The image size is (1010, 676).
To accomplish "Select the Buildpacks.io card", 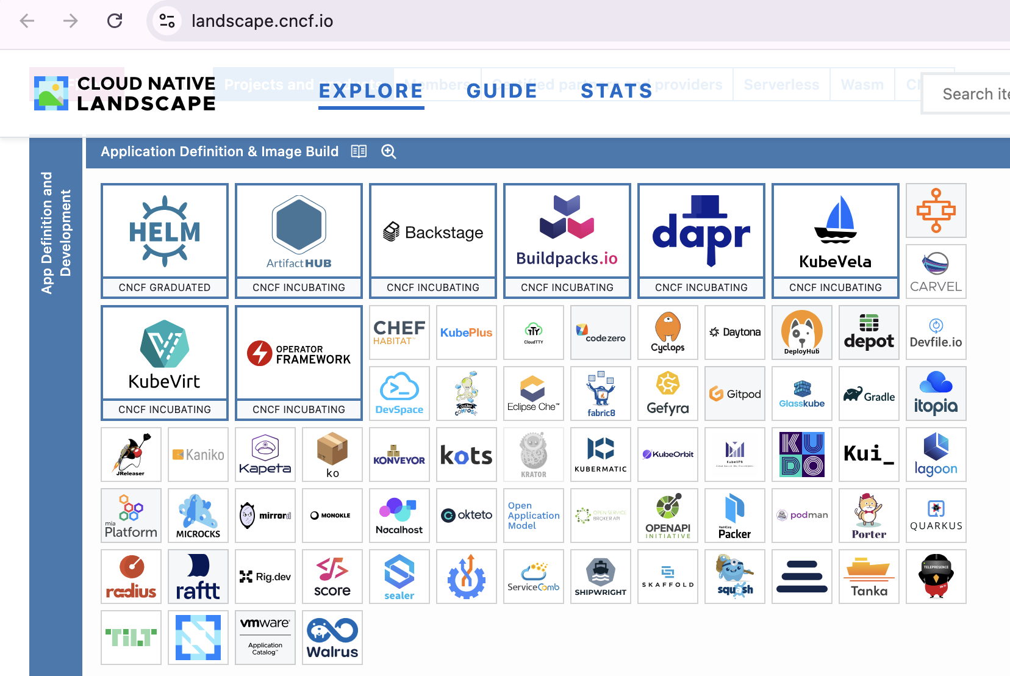I will pos(567,241).
